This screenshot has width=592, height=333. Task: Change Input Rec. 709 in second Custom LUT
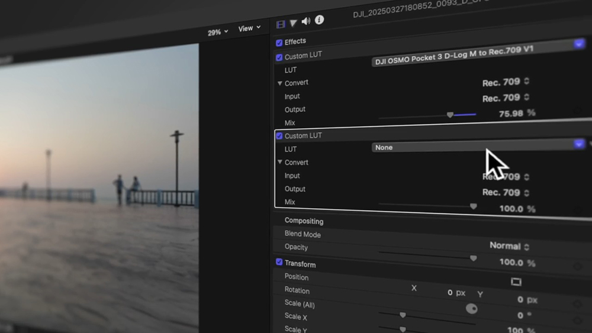pyautogui.click(x=506, y=176)
